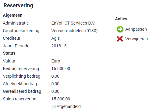152x111 pixels.
Task: Click the Verplichting bedrag value 0,00
Action: 55,76
